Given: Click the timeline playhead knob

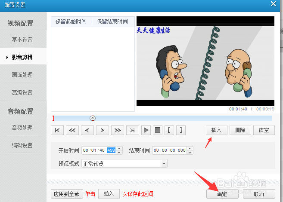Looking at the screenshot, I should pos(93,118).
